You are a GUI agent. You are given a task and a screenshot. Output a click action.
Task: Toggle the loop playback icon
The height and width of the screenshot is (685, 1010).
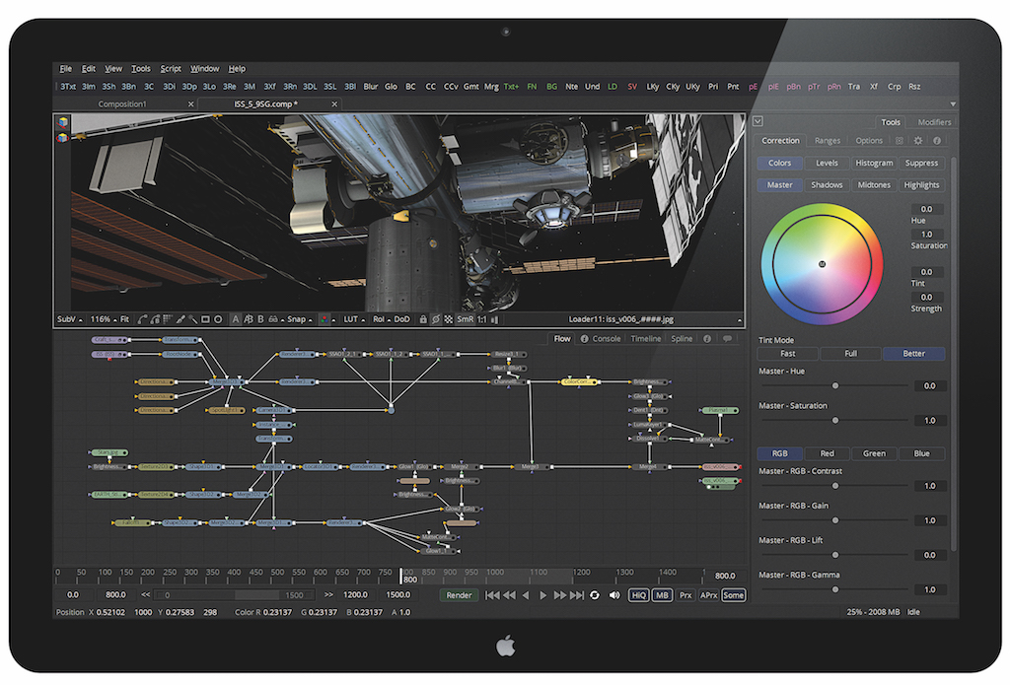(x=595, y=595)
